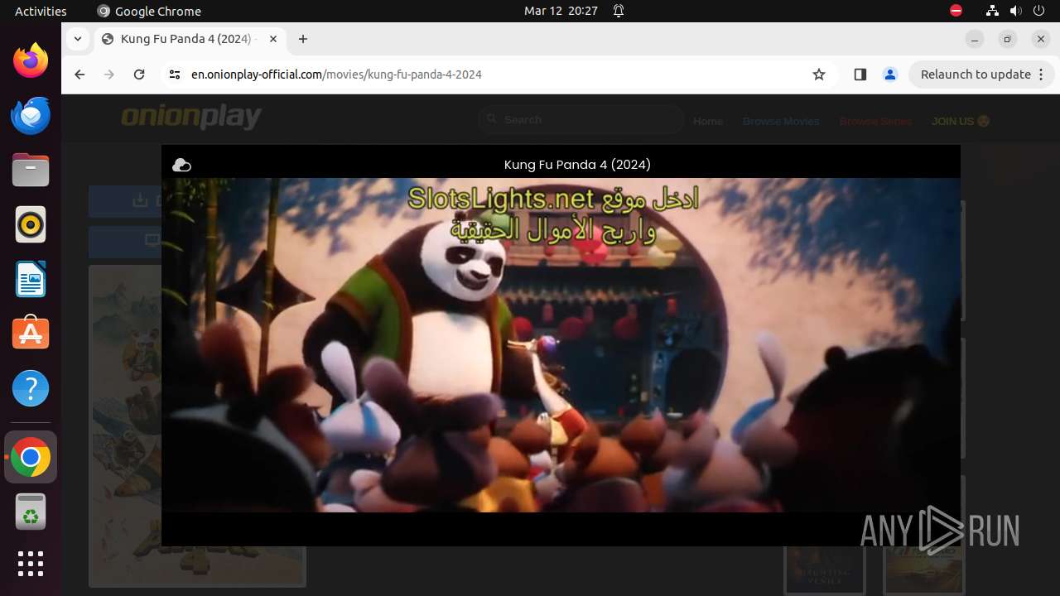This screenshot has width=1060, height=596.
Task: Open the notification bell in top bar
Action: coord(619,12)
